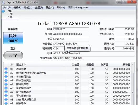Select the 有效备用块数 attribute row

coord(67,77)
